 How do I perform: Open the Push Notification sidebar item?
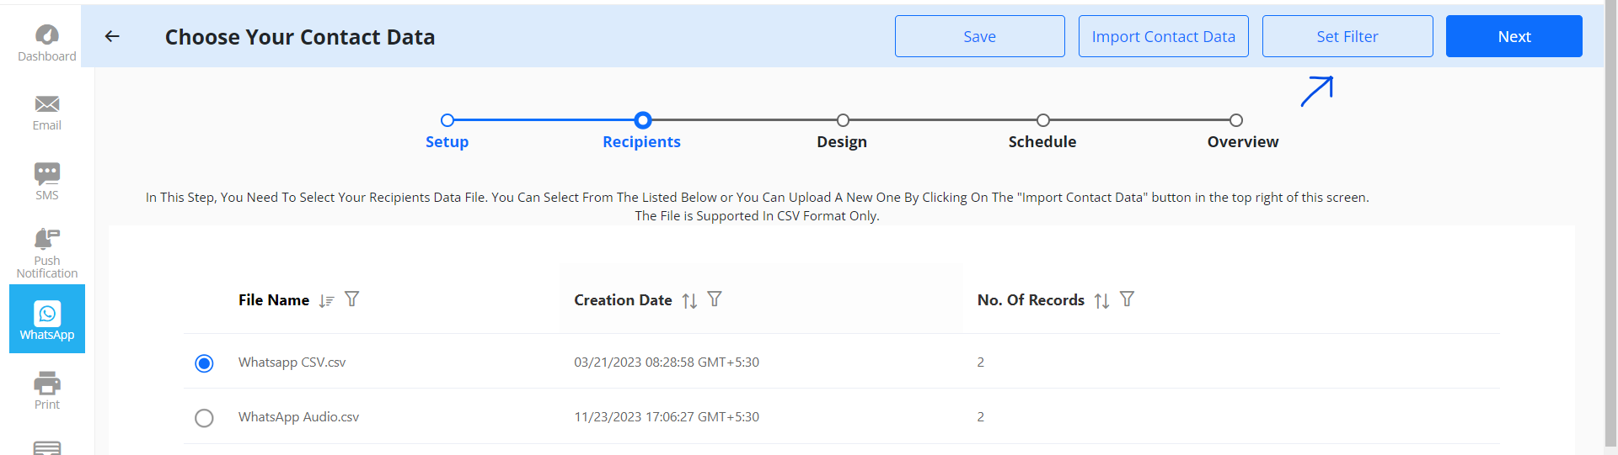click(46, 253)
